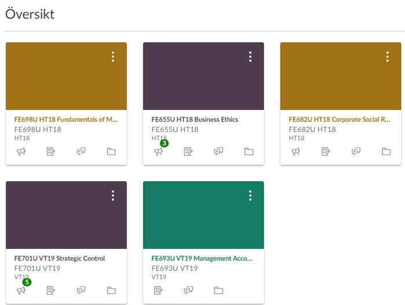Open announcements with 3 badge on Business Ethics
The height and width of the screenshot is (305, 405).
coord(159,152)
